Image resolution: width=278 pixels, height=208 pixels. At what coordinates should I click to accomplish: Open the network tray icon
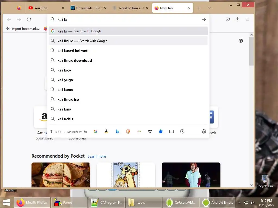[x=246, y=203]
